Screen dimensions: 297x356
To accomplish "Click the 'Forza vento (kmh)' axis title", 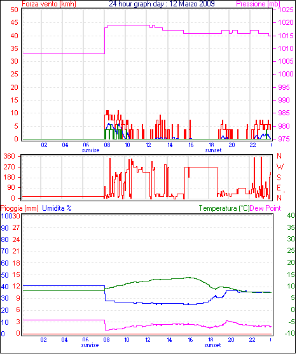I will click(x=49, y=4).
